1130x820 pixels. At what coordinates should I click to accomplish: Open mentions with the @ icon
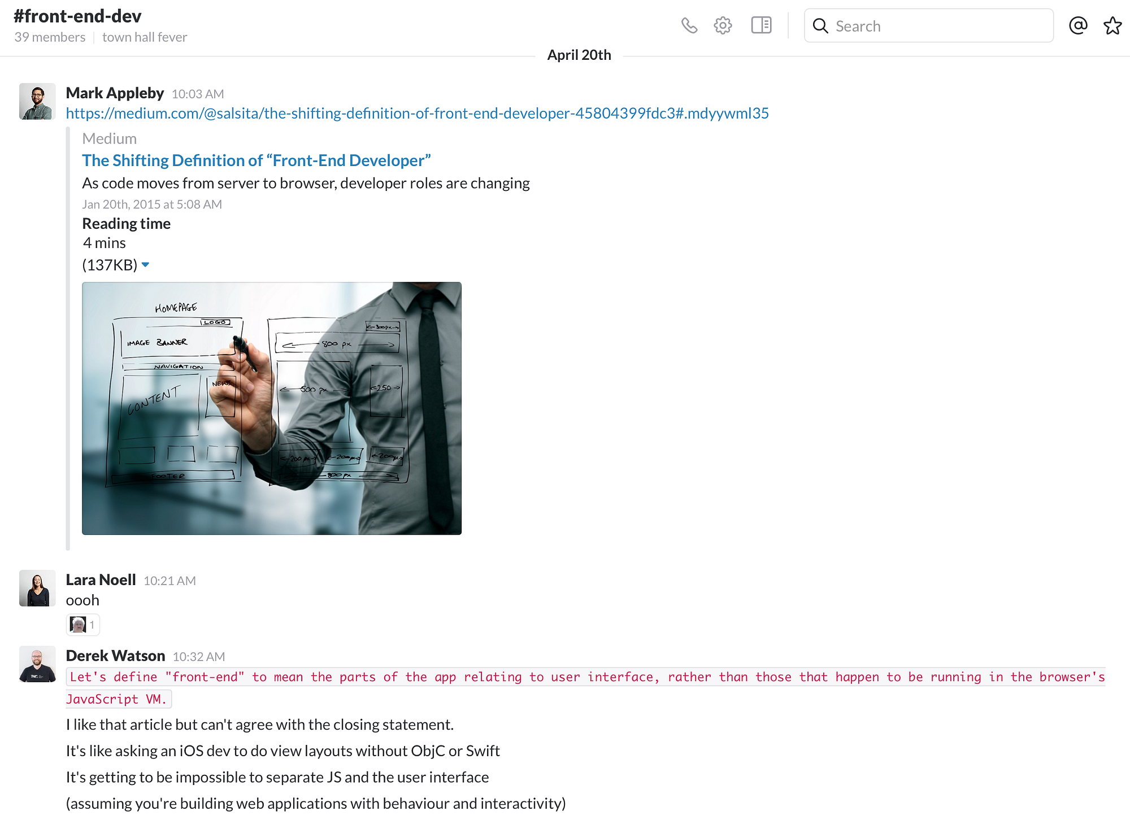(x=1077, y=25)
